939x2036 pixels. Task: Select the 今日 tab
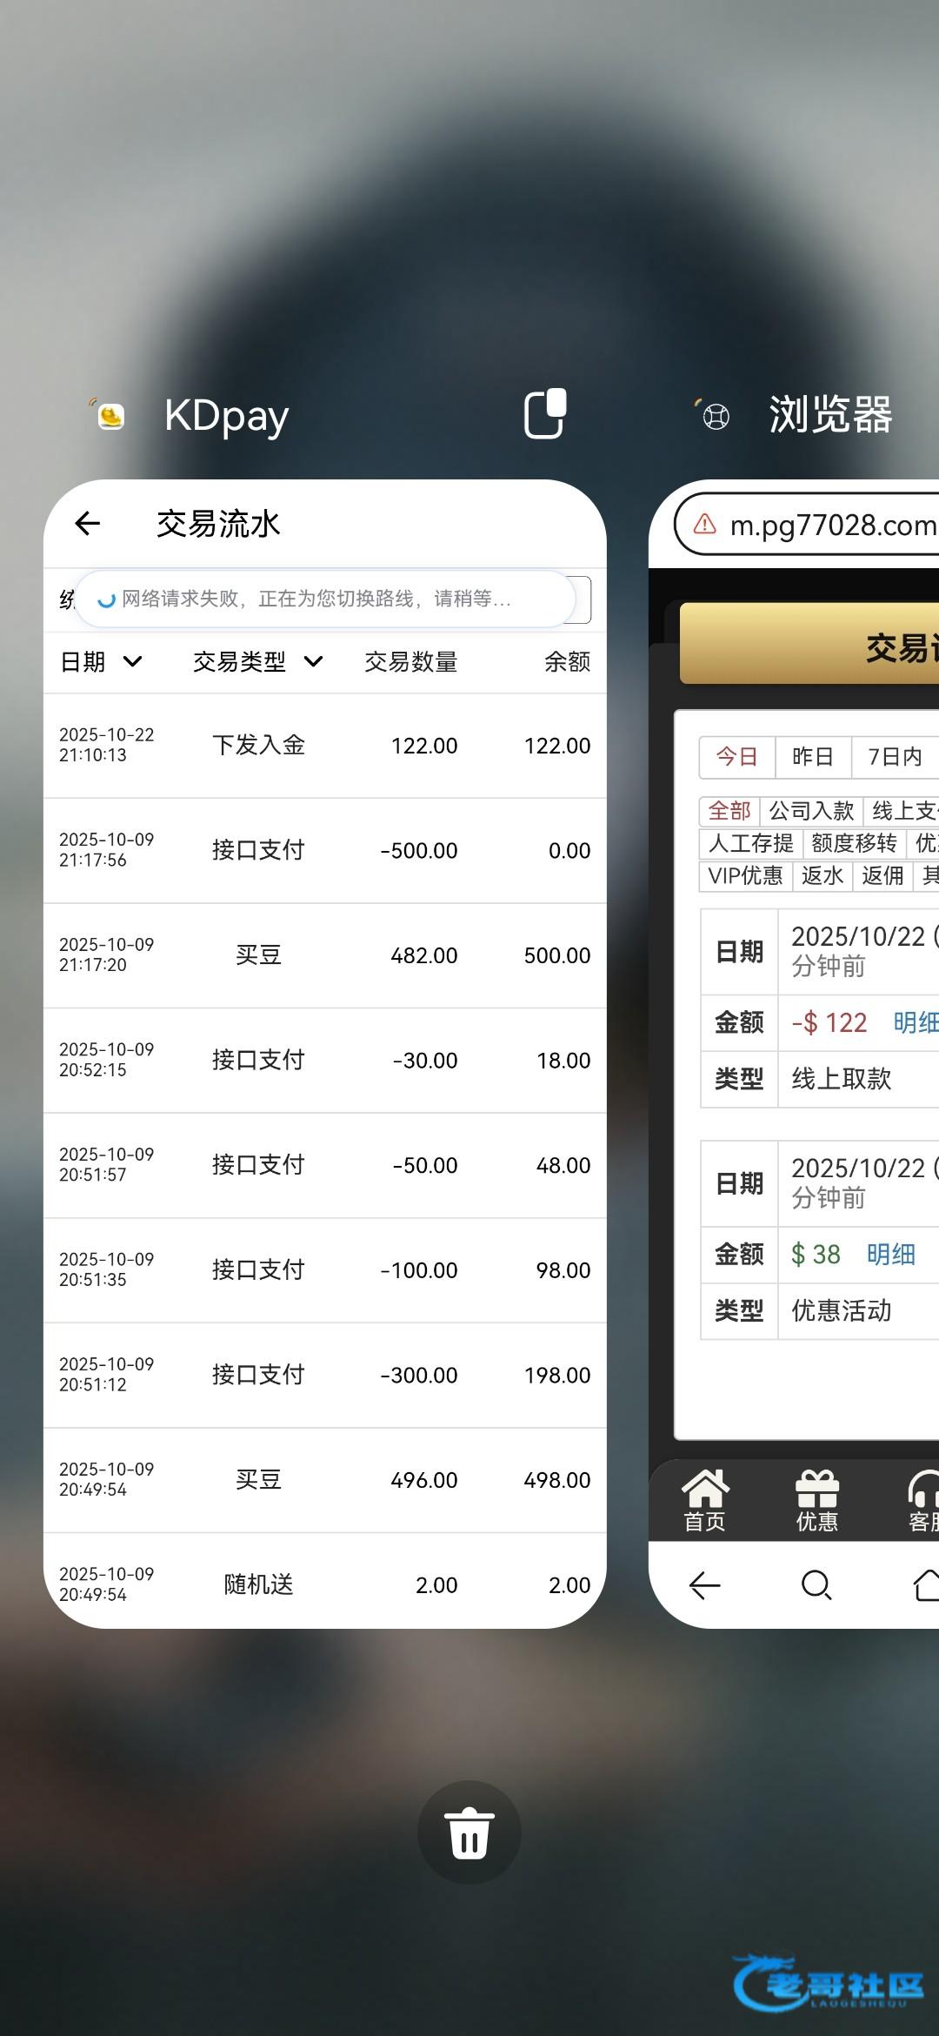pyautogui.click(x=736, y=757)
